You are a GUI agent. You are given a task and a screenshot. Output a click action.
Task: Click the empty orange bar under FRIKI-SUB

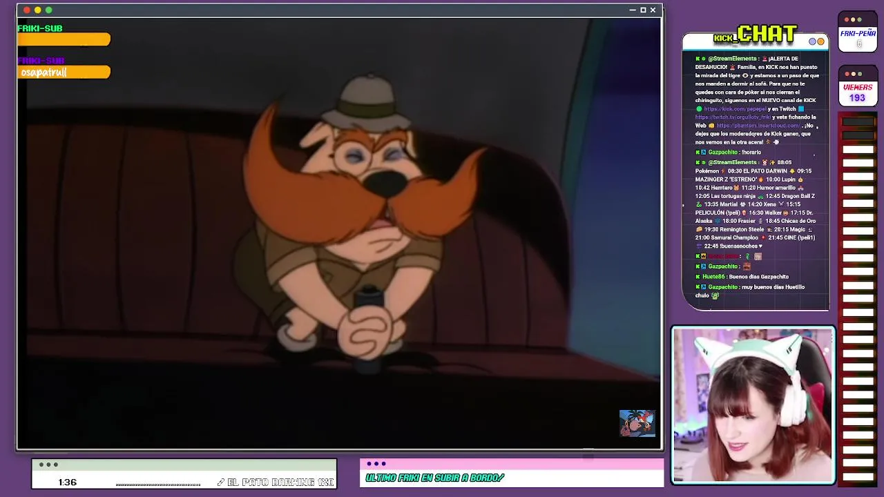(64, 40)
